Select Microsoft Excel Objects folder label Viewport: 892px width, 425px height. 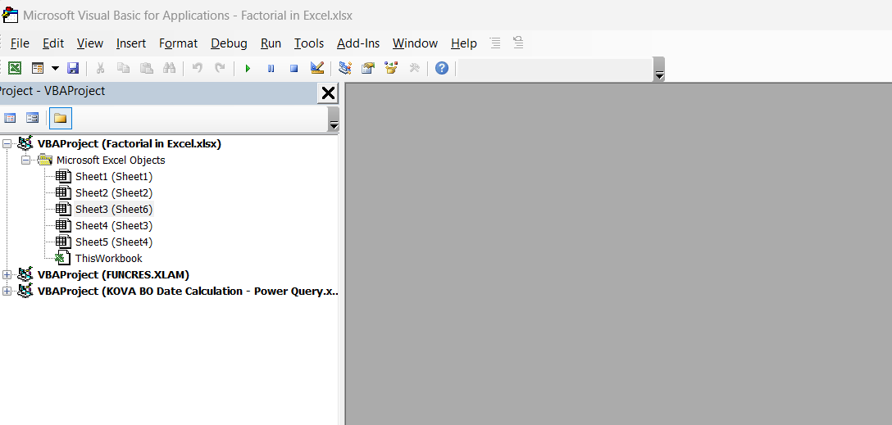tap(111, 161)
